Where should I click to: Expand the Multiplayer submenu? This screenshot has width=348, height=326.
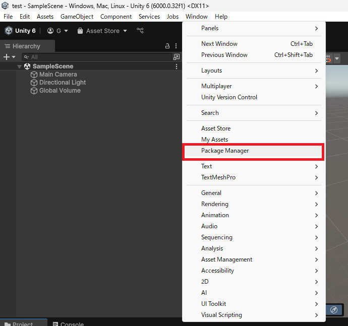click(254, 86)
